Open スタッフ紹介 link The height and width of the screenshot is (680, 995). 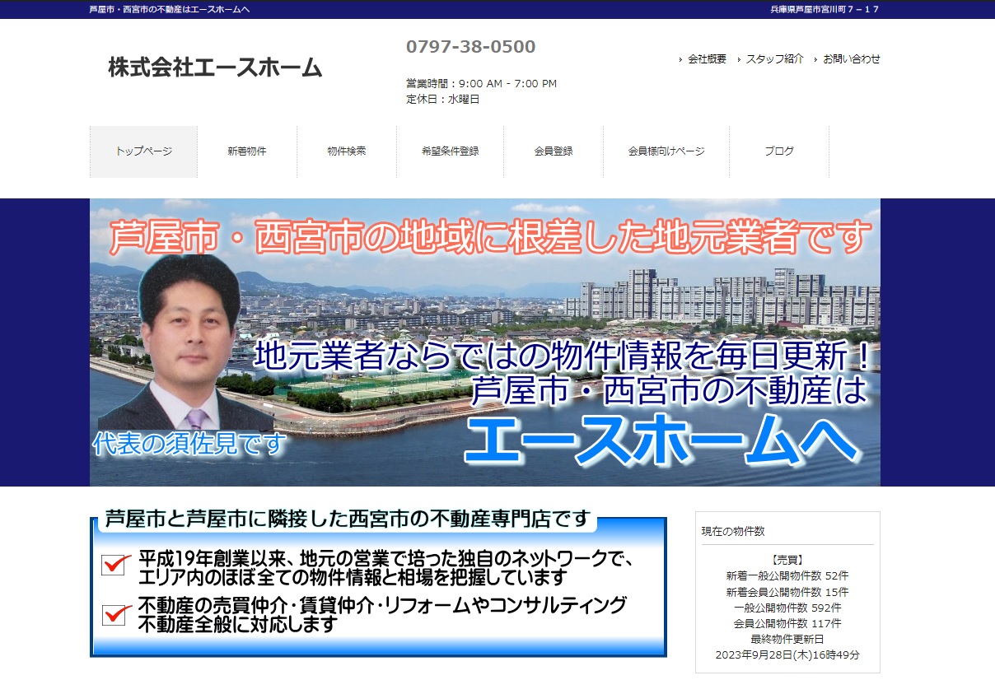(774, 59)
